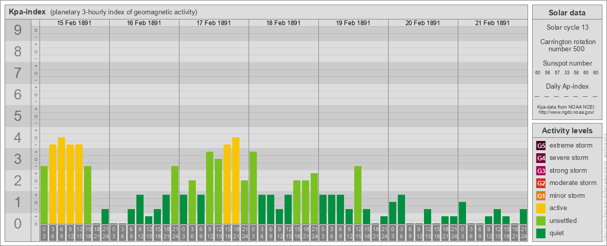Click the '19 Feb 1891' date header
The height and width of the screenshot is (246, 607).
(353, 23)
